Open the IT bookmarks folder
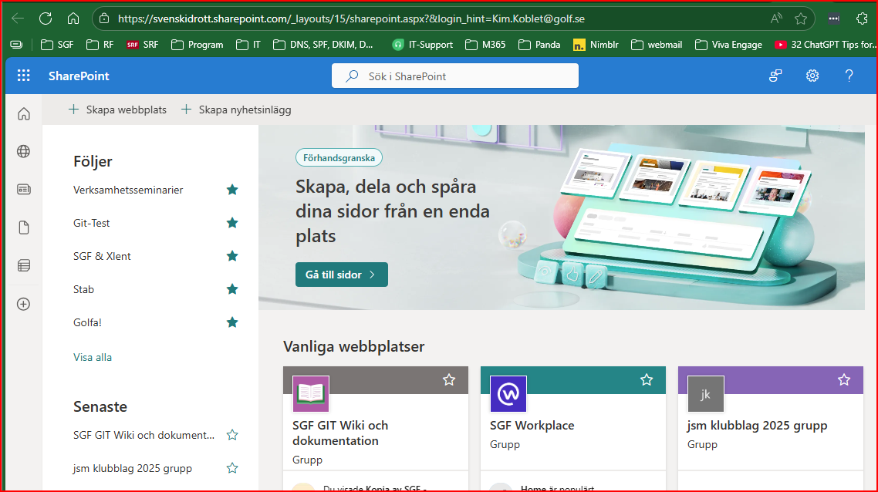878x492 pixels. 248,45
